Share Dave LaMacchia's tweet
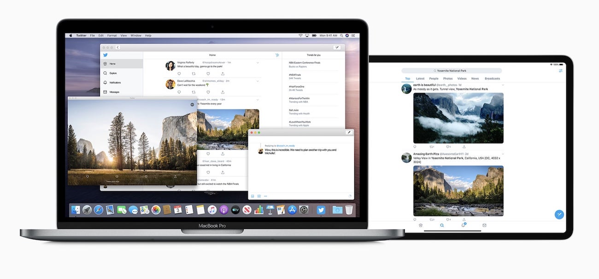Viewport: 599px width, 279px height. click(x=223, y=92)
